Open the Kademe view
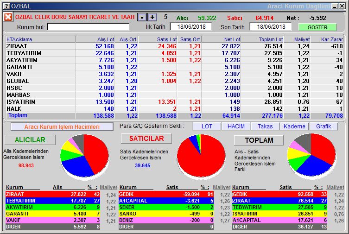349x234 pixels. tap(294, 126)
